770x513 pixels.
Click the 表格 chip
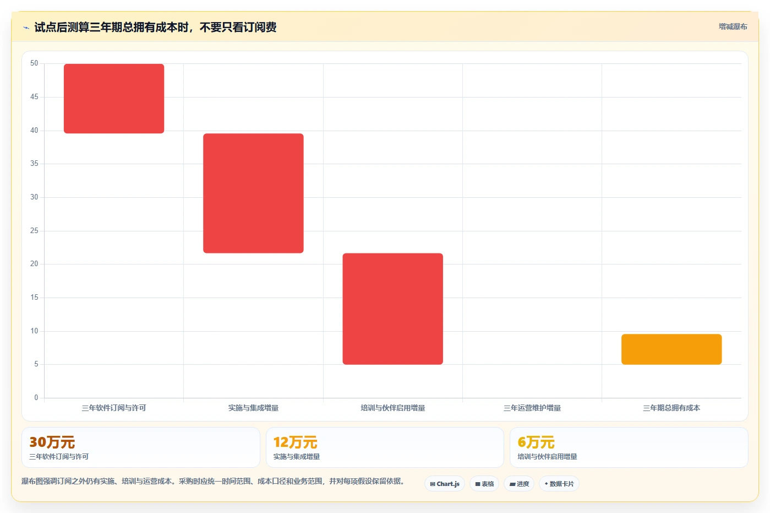pos(484,484)
